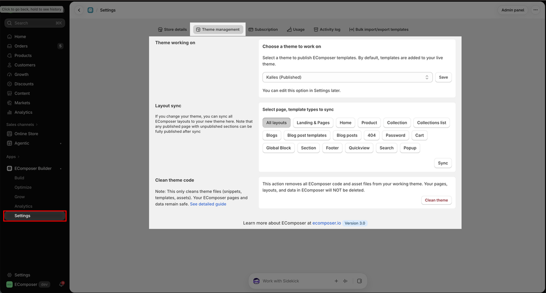Open the Store details tab
The image size is (546, 293).
tap(172, 29)
